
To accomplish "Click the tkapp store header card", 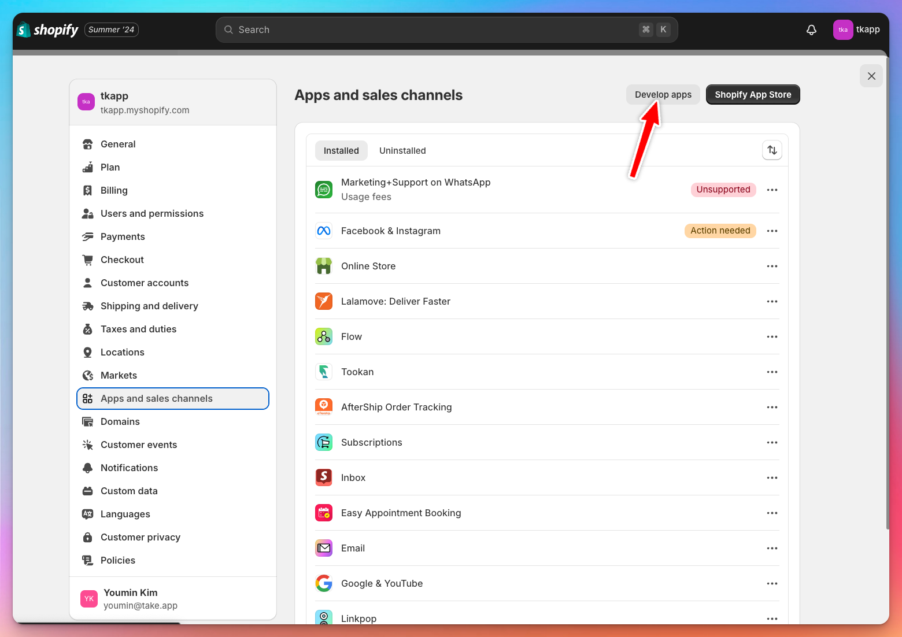I will (x=173, y=102).
